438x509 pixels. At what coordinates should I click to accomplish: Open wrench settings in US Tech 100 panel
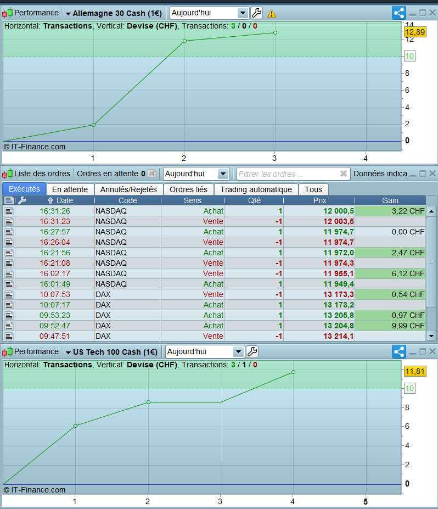coord(252,351)
